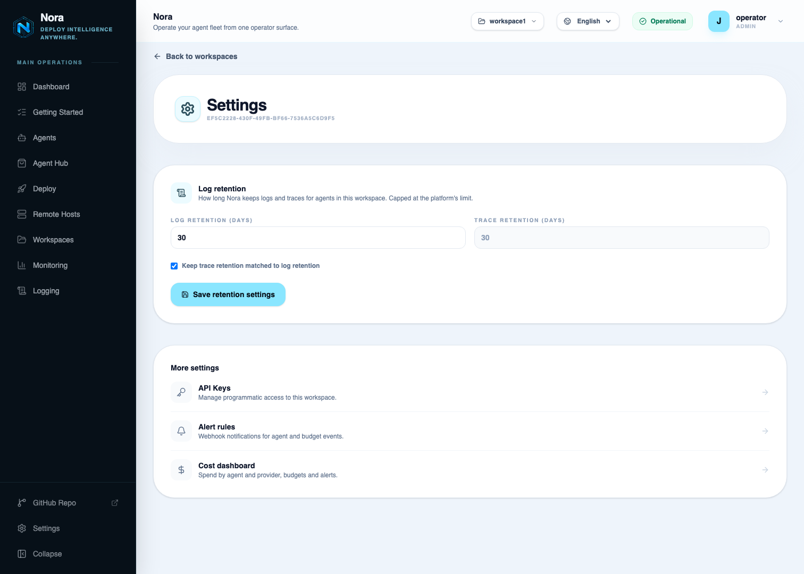Image resolution: width=804 pixels, height=574 pixels.
Task: Click the external link icon beside GitHub Repo
Action: coord(115,503)
